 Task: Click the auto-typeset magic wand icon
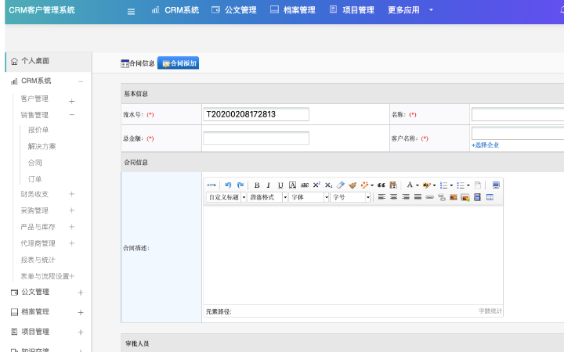point(365,185)
